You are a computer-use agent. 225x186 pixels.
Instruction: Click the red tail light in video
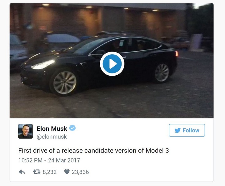pyautogui.click(x=177, y=53)
